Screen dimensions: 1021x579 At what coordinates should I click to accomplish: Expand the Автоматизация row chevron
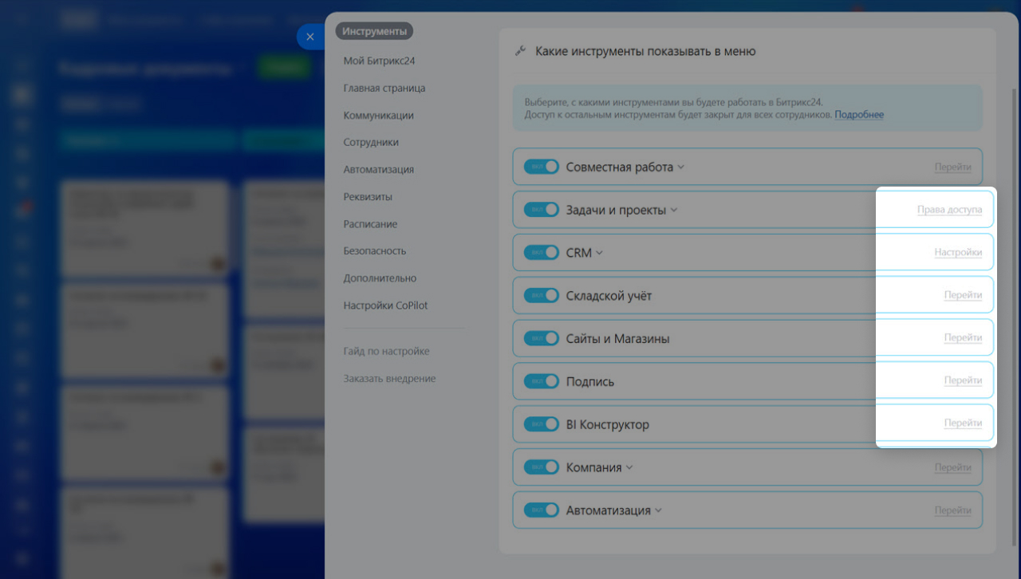click(658, 511)
